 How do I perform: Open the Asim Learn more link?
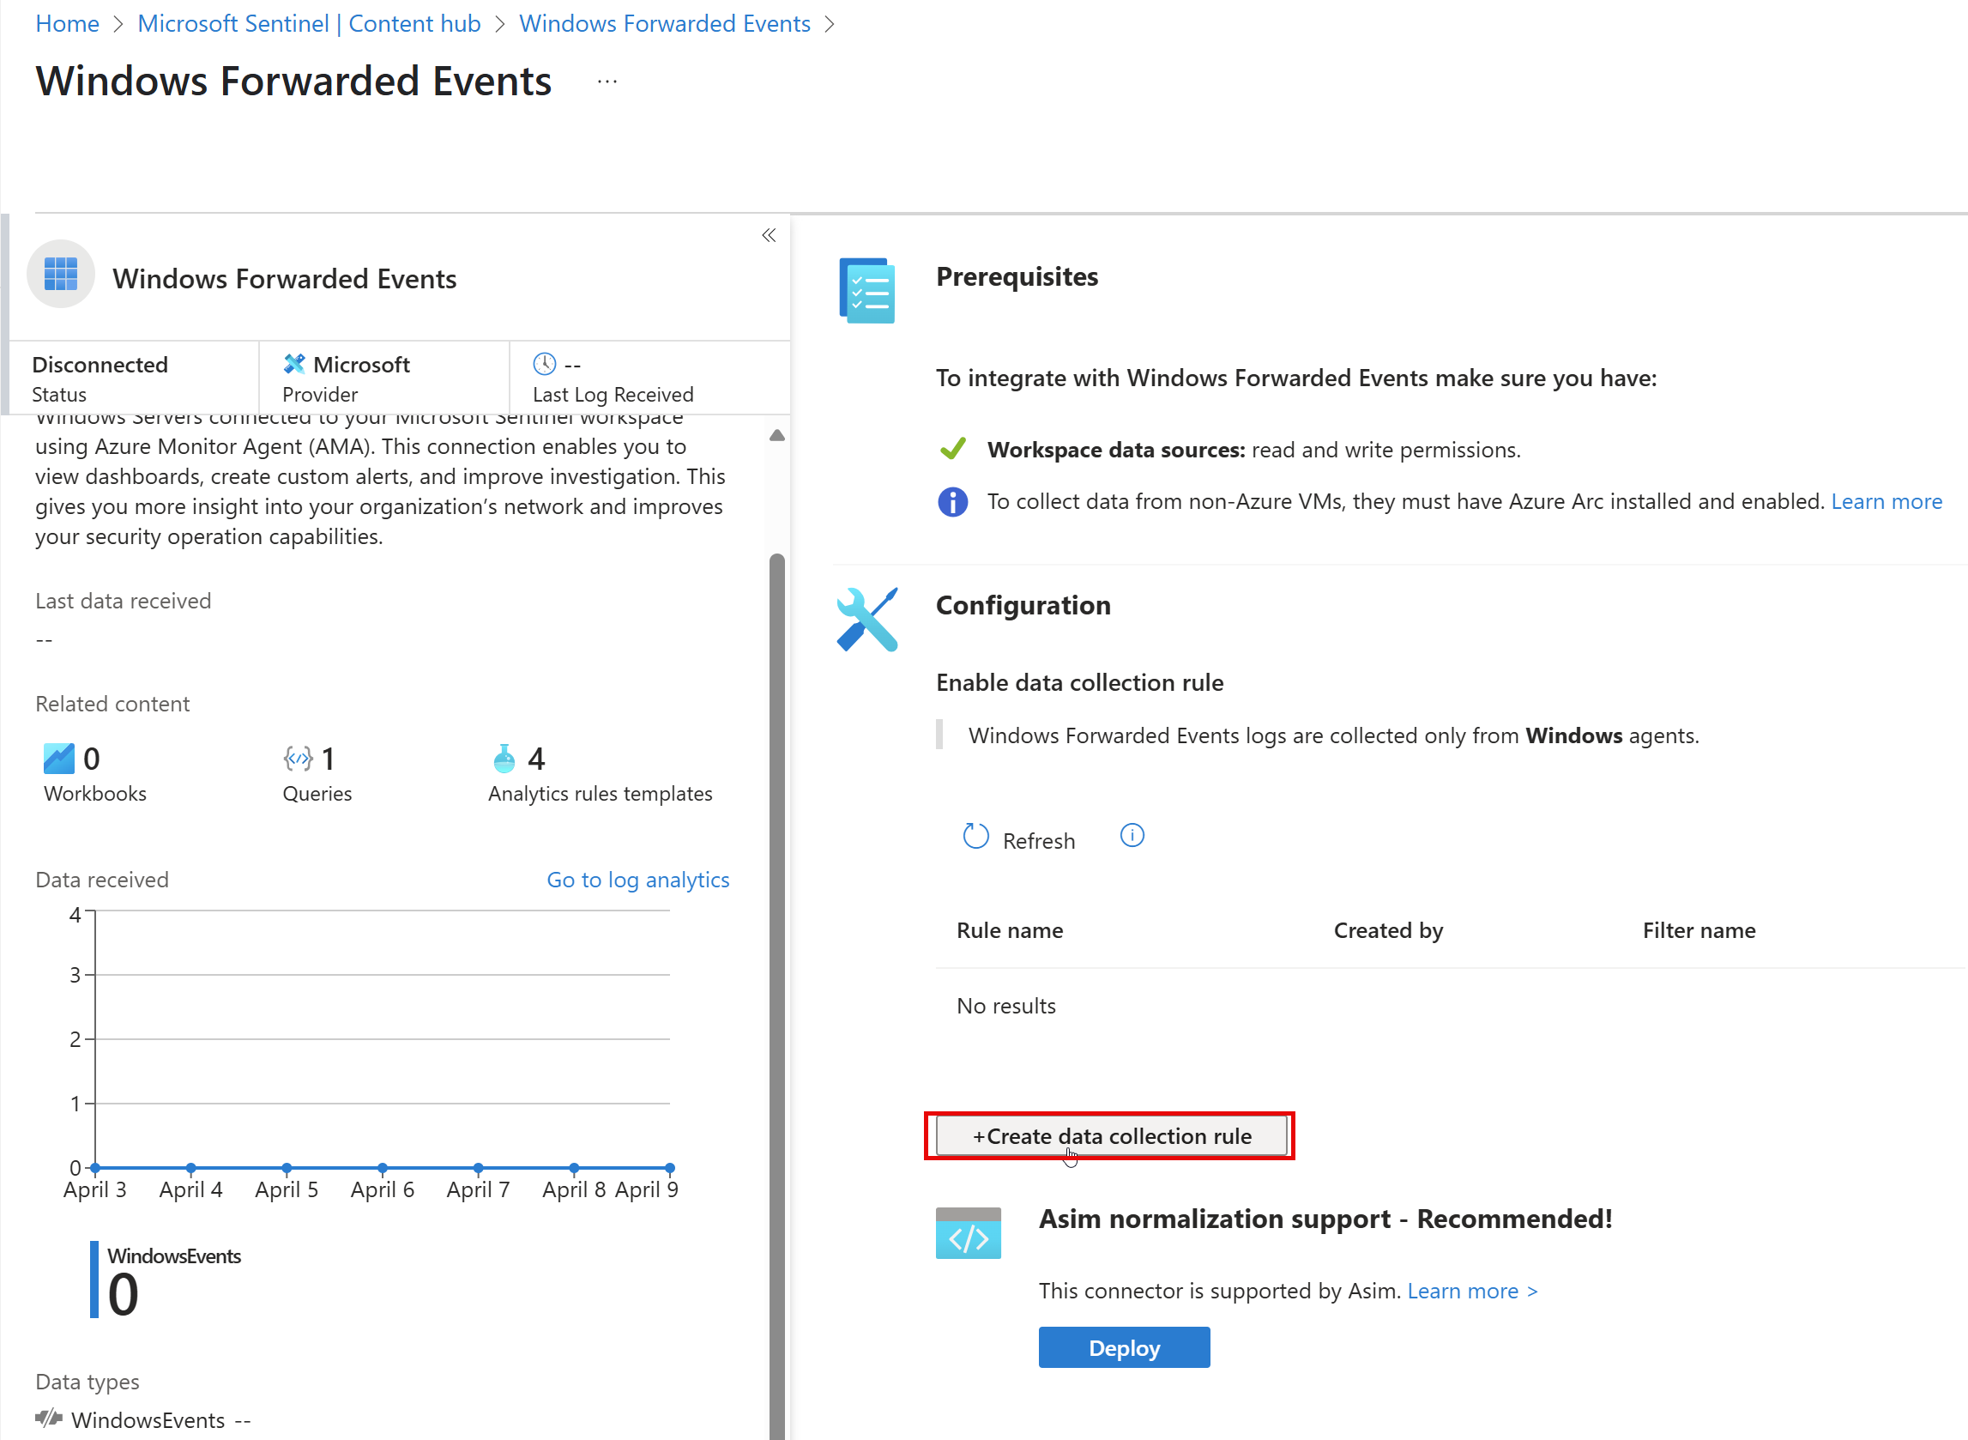click(x=1471, y=1291)
